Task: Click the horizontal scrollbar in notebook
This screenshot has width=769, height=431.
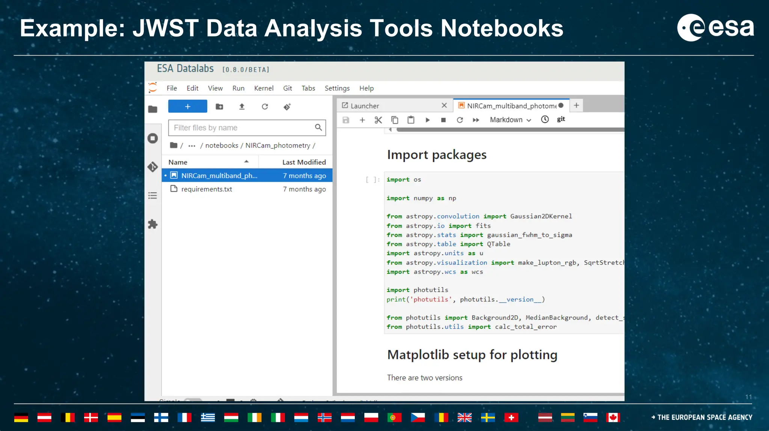Action: [x=511, y=130]
